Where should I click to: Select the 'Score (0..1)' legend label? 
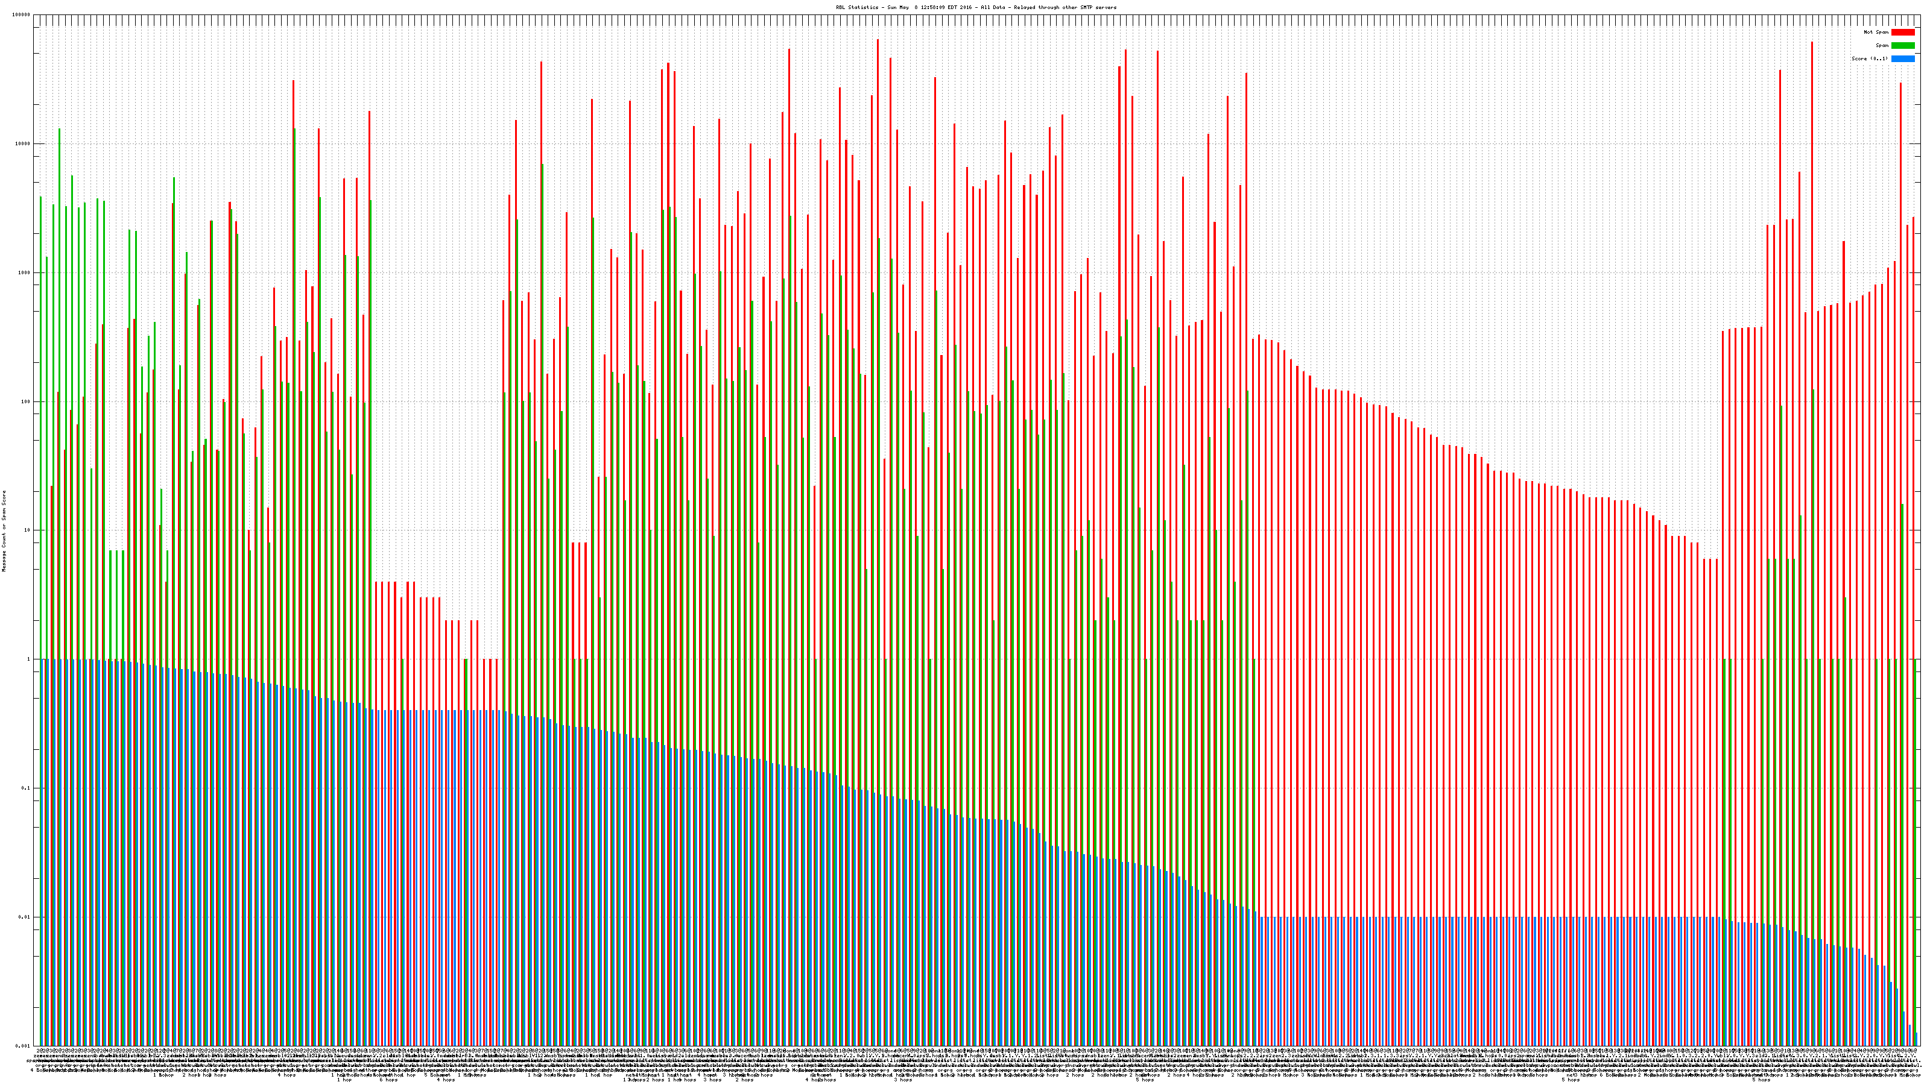pos(1869,58)
